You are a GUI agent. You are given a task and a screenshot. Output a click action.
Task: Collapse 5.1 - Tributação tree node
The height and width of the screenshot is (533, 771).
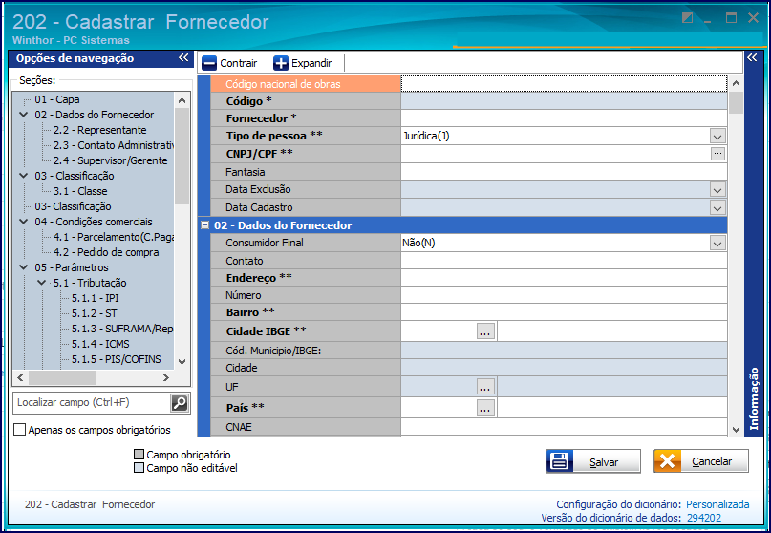[x=42, y=282]
